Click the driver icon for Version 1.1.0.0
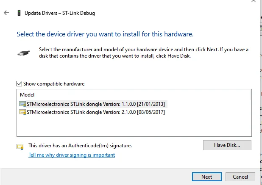The height and width of the screenshot is (185, 262). tap(22, 104)
